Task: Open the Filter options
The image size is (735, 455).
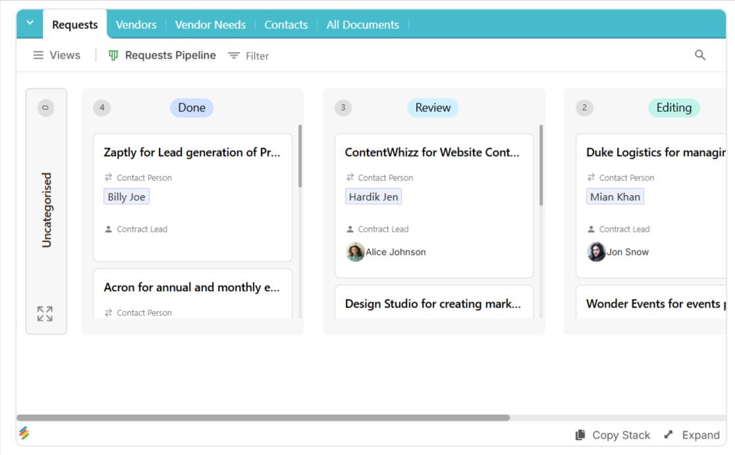Action: [x=248, y=56]
